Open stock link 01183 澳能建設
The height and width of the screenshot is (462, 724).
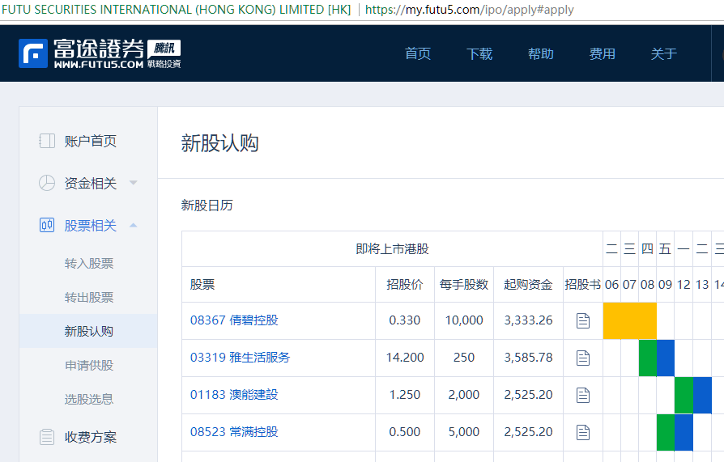(234, 395)
